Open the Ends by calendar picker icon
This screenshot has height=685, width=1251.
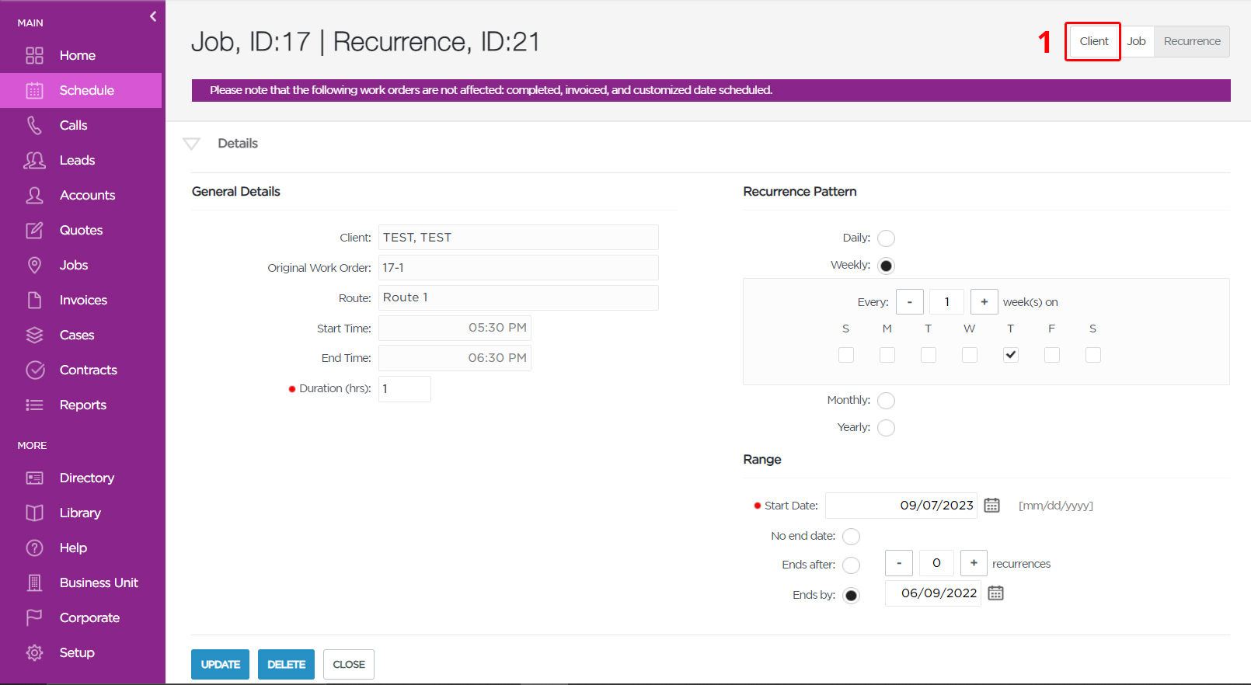click(x=995, y=593)
